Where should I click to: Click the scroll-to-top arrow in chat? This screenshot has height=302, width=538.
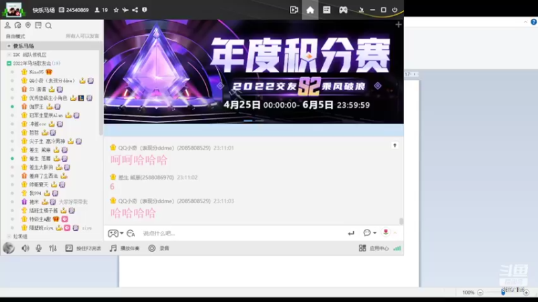tap(395, 146)
